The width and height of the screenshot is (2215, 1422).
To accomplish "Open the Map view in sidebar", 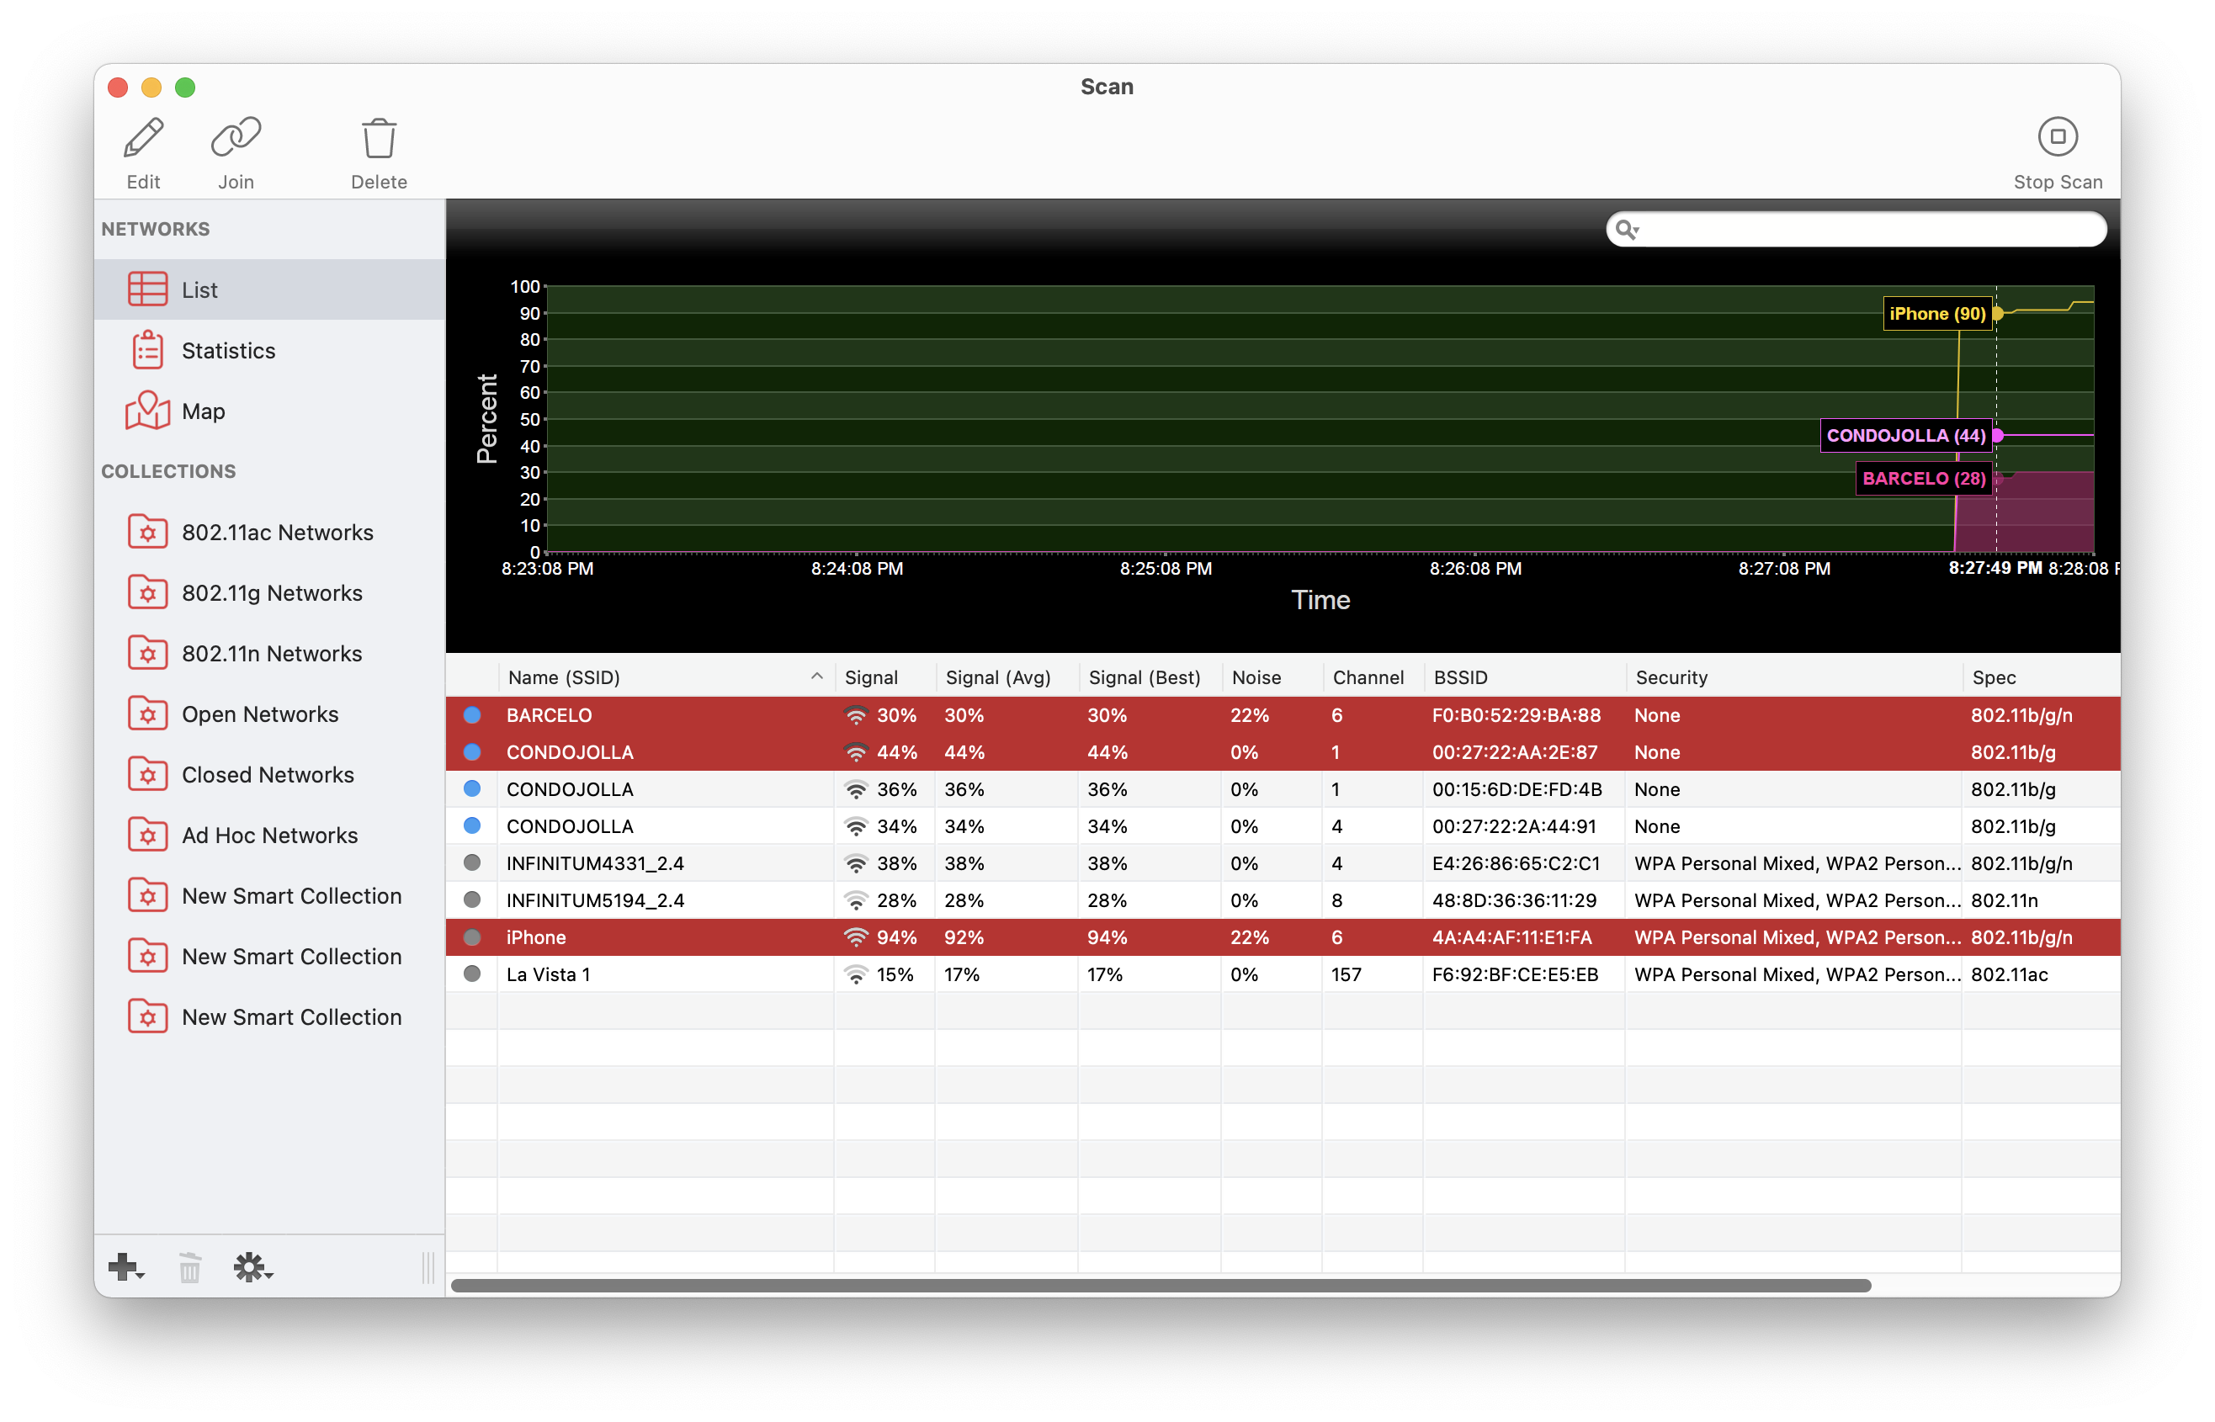I will [203, 411].
